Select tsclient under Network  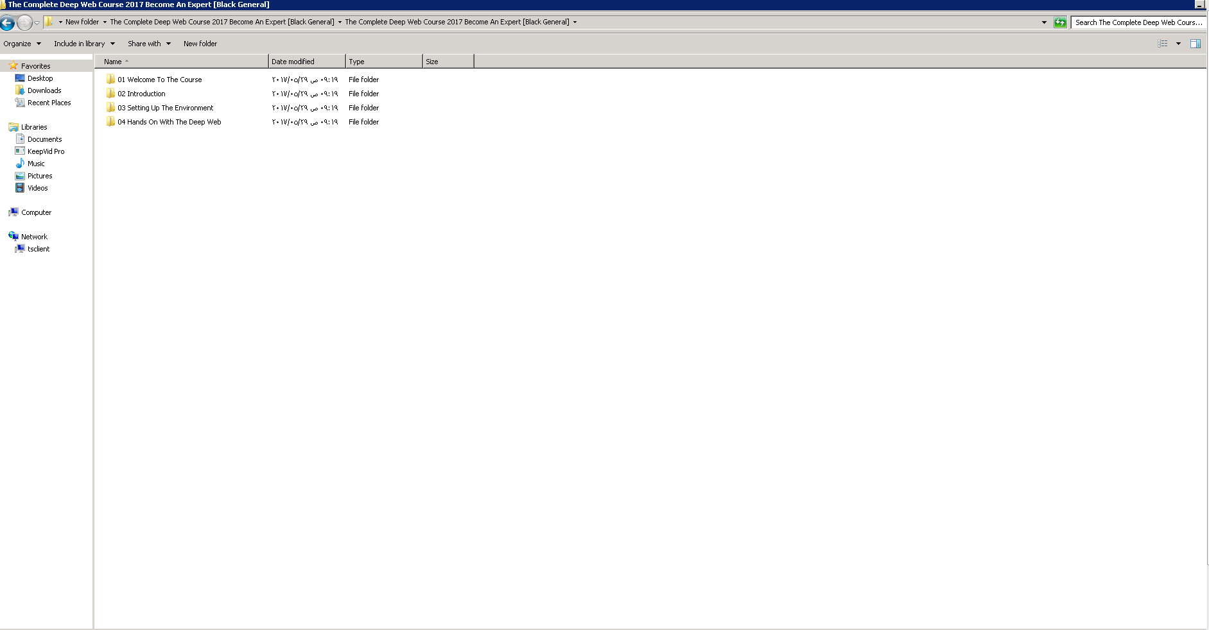39,249
